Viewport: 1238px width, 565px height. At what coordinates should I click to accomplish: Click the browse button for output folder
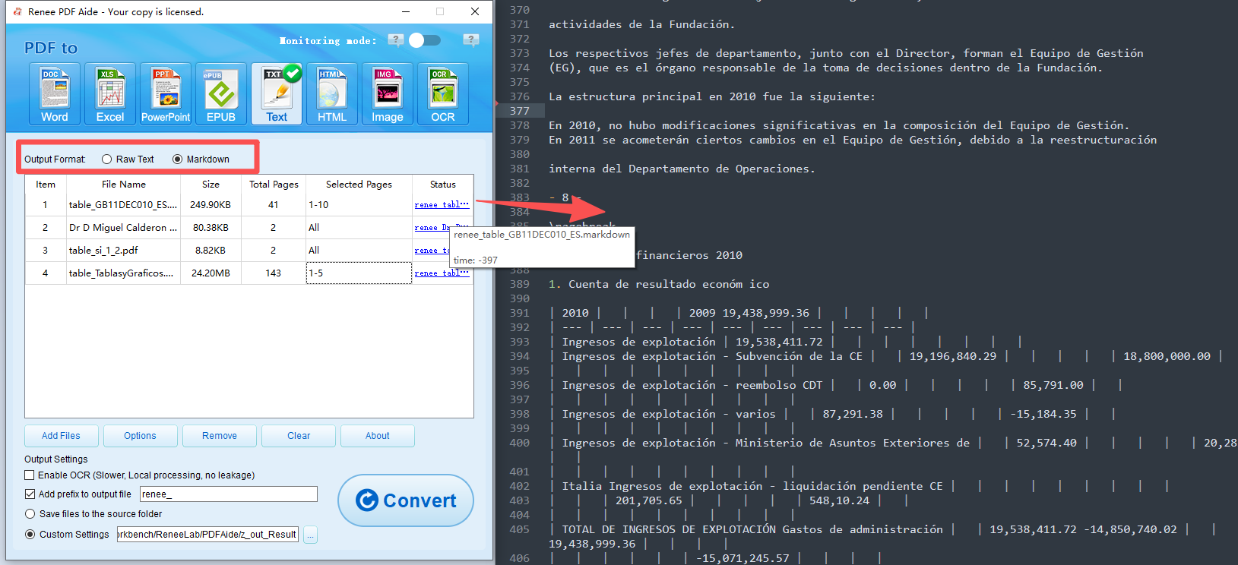point(310,535)
